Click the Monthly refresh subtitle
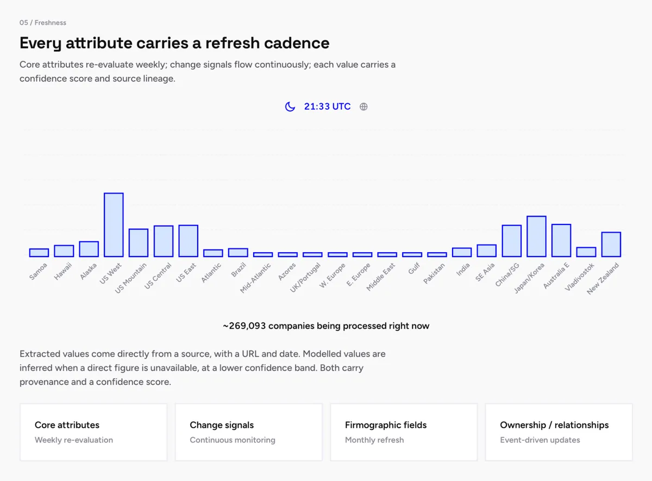The image size is (652, 481). [374, 440]
